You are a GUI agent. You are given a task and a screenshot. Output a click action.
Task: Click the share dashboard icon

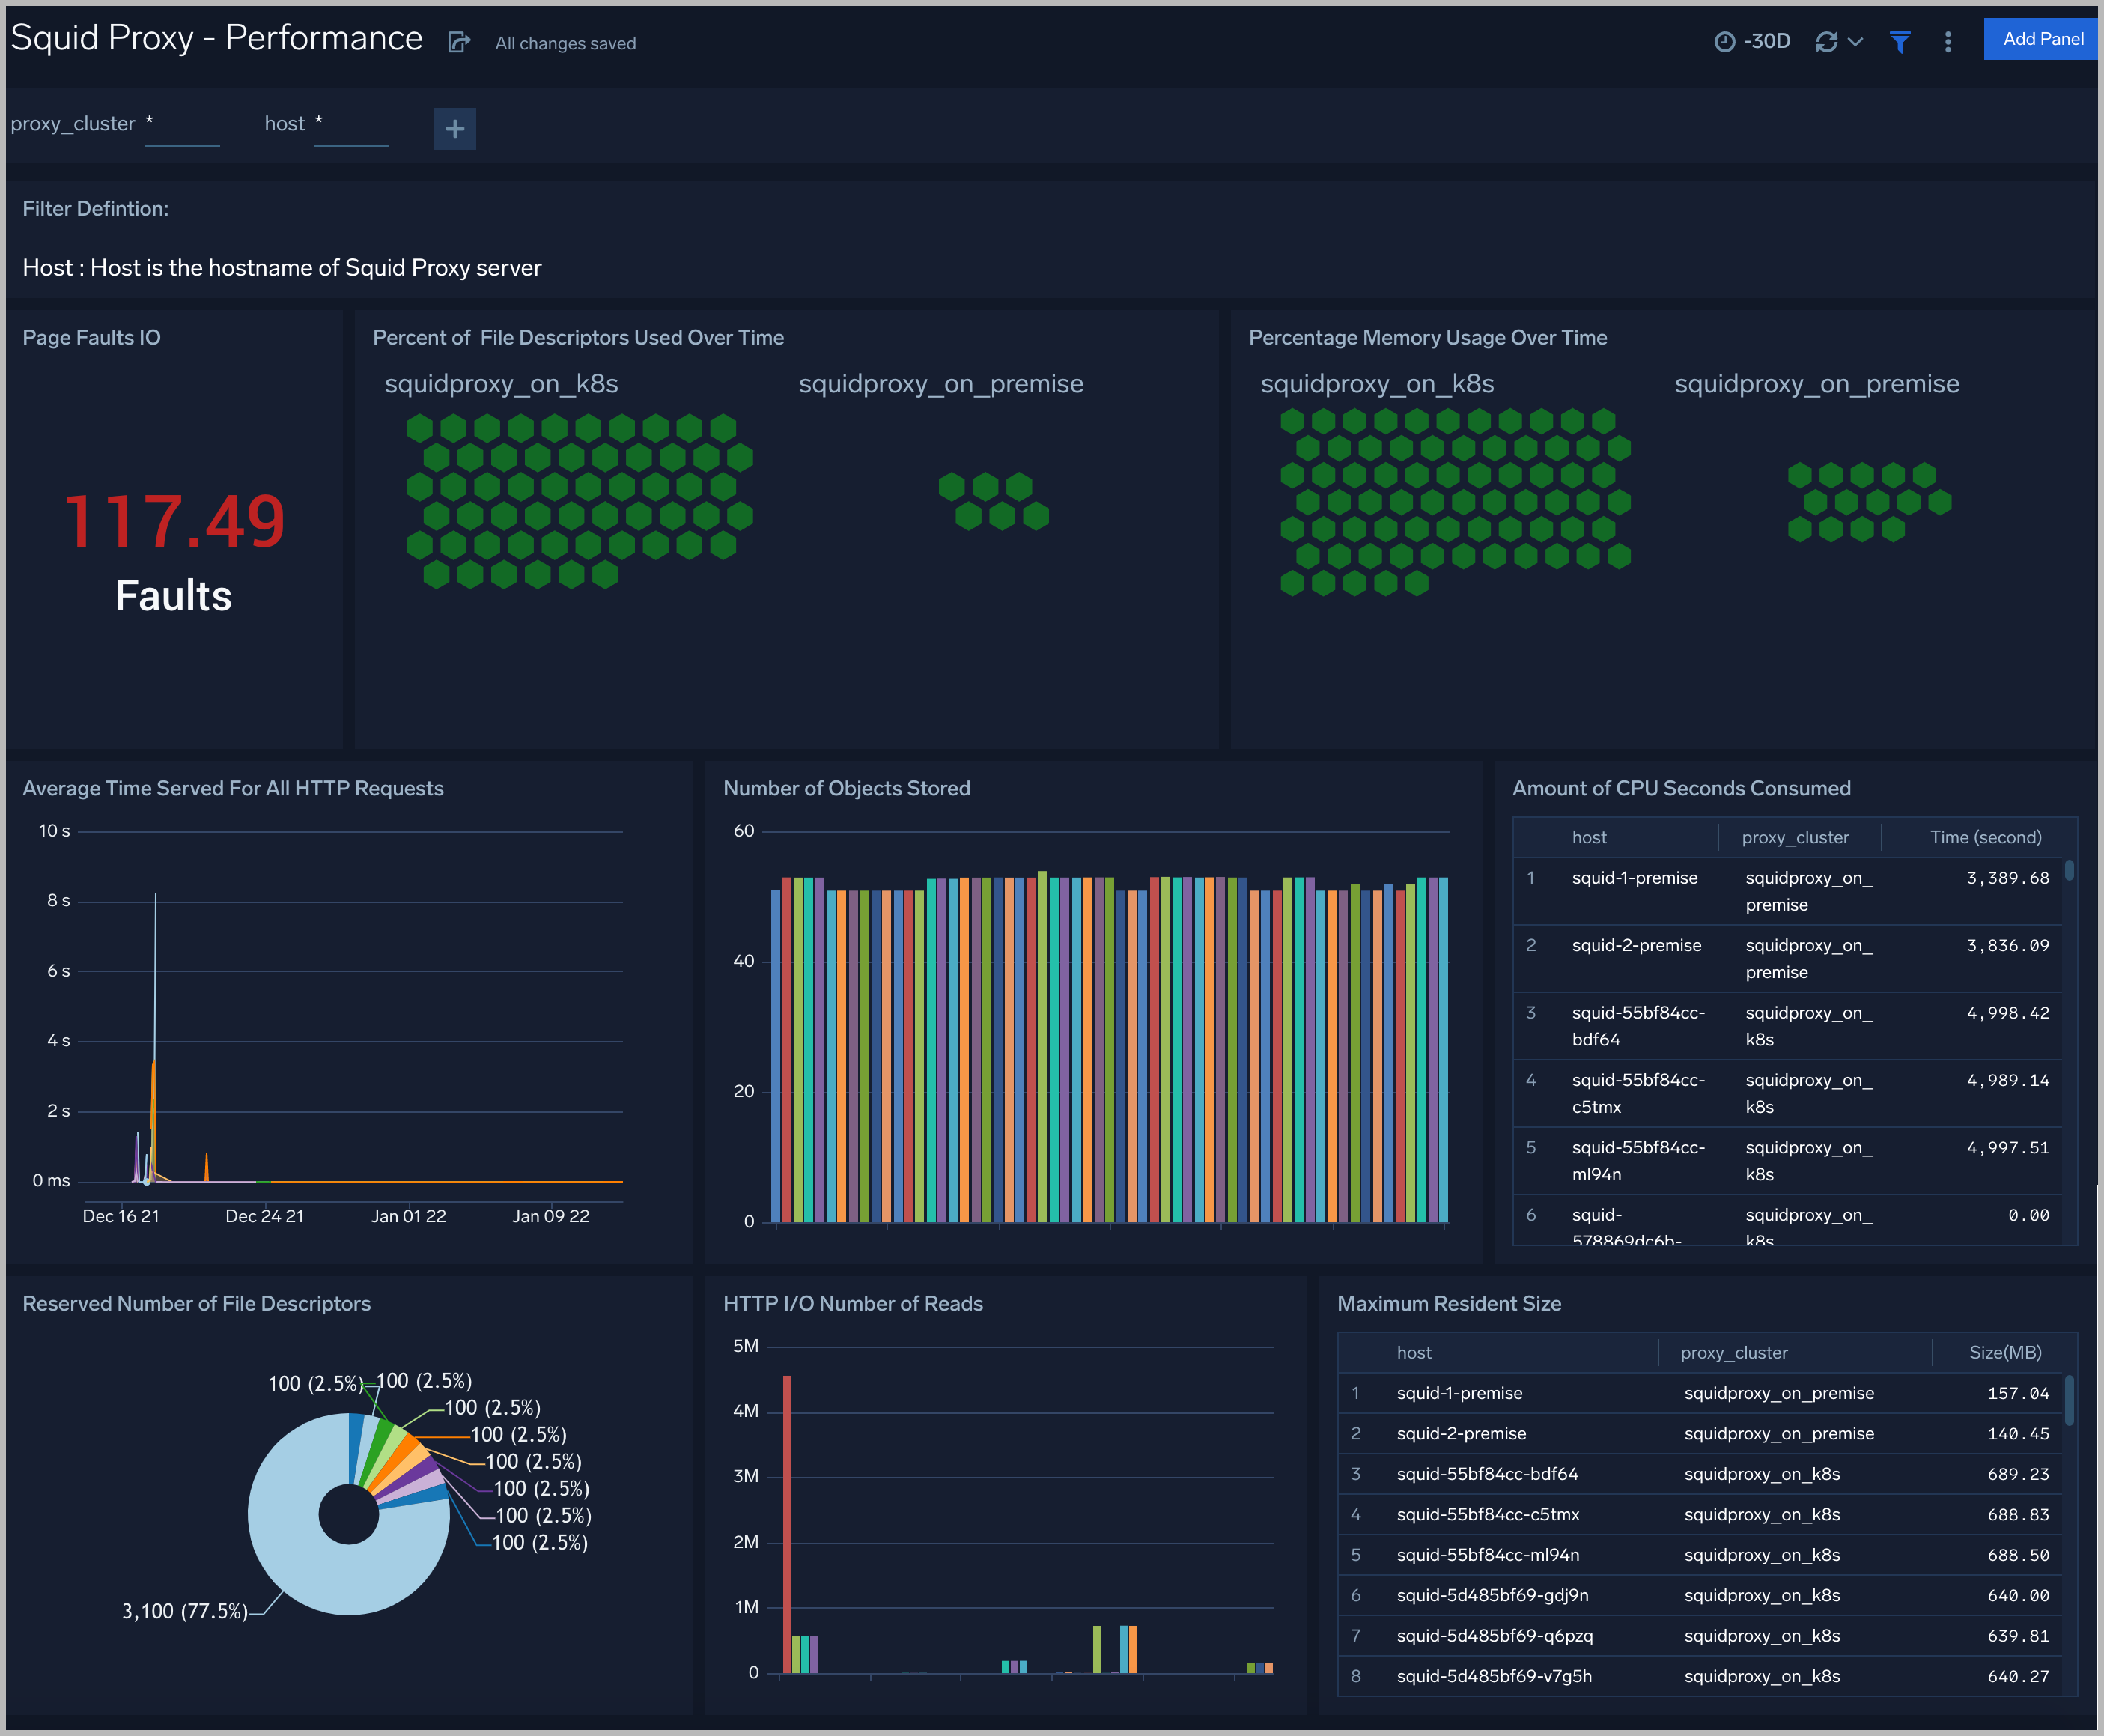click(x=459, y=42)
